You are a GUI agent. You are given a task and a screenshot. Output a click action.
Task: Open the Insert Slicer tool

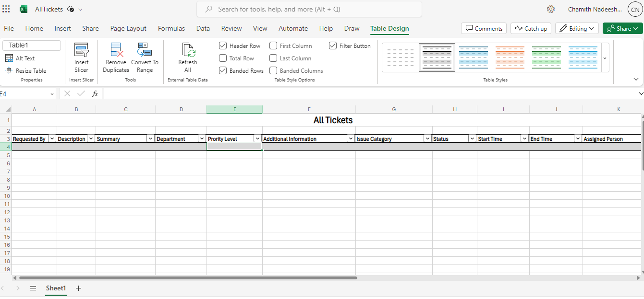[x=81, y=57]
